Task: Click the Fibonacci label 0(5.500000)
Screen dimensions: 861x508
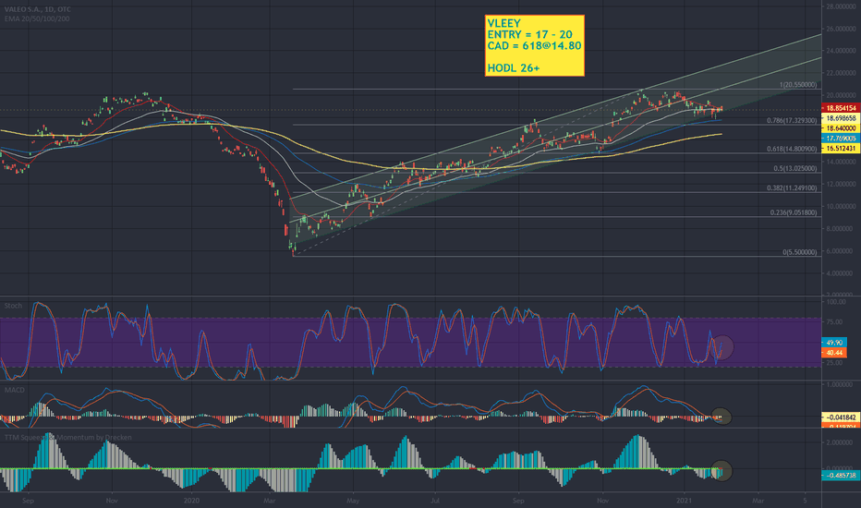Action: pyautogui.click(x=799, y=252)
